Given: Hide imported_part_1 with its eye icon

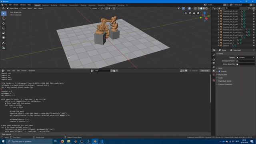Looking at the screenshot, I should tap(254, 40).
